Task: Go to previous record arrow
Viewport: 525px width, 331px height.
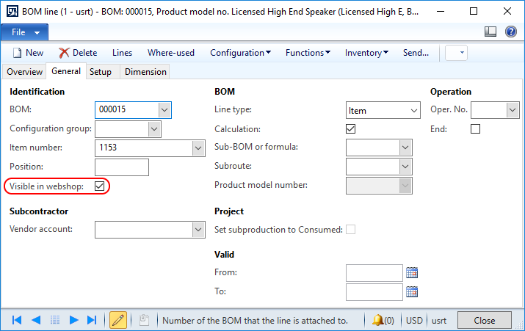Action: [36, 320]
